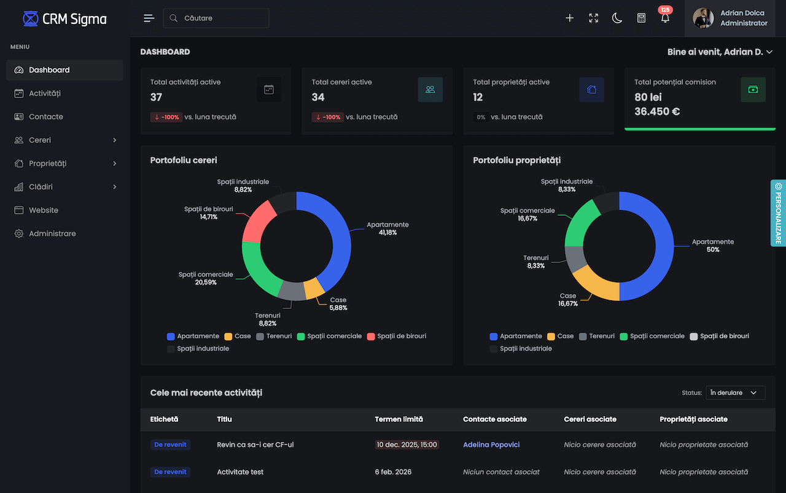This screenshot has height=493, width=786.
Task: Toggle the hamburger menu to collapse the sidebar
Action: coord(149,18)
